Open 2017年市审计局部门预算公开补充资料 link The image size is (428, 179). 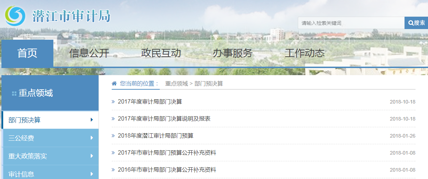click(167, 153)
